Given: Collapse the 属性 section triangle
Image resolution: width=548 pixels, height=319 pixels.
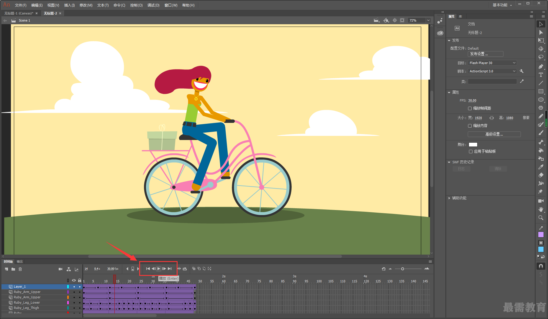Looking at the screenshot, I should tap(449, 92).
